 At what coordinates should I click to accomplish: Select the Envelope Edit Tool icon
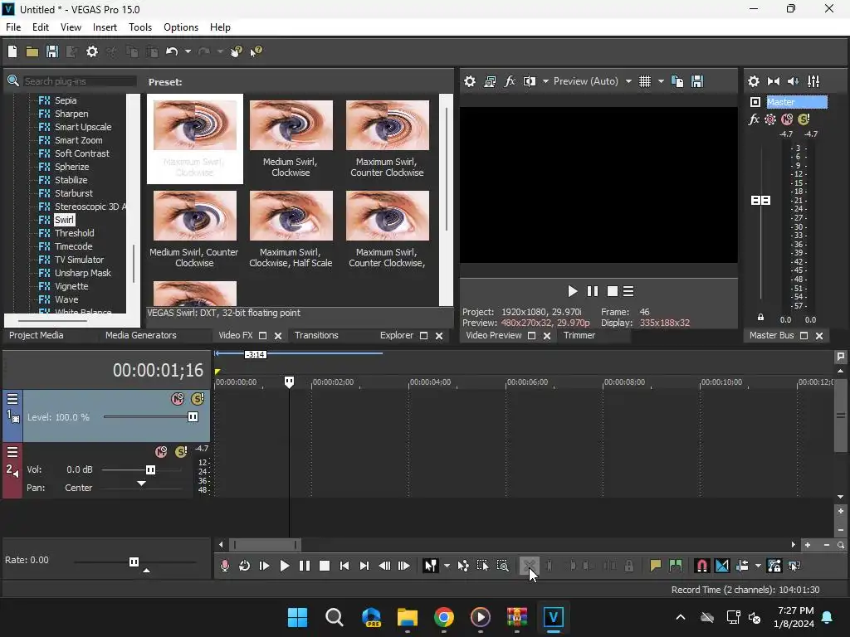click(x=463, y=566)
